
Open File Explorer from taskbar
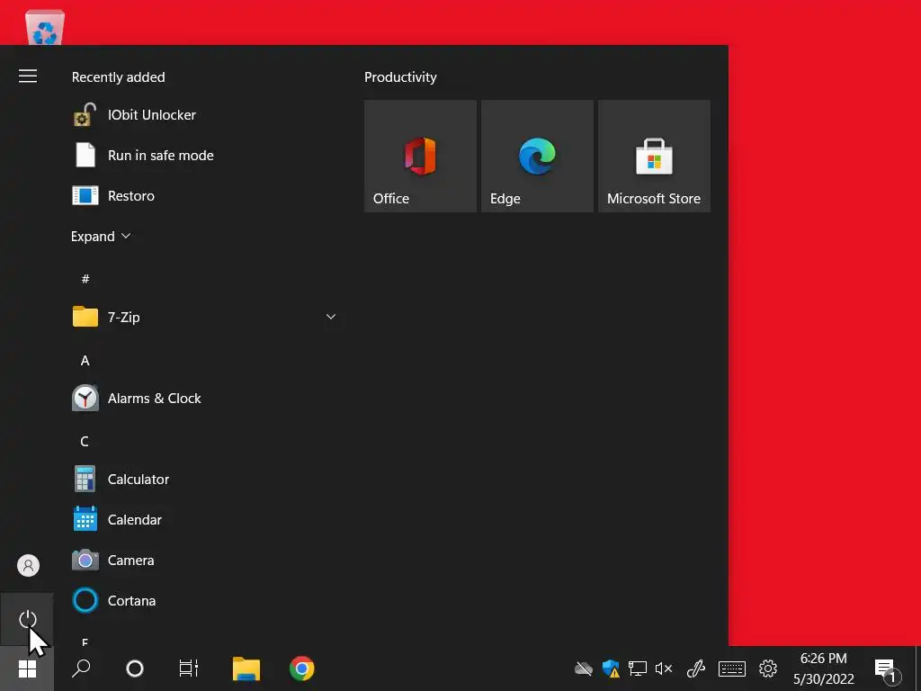tap(246, 669)
